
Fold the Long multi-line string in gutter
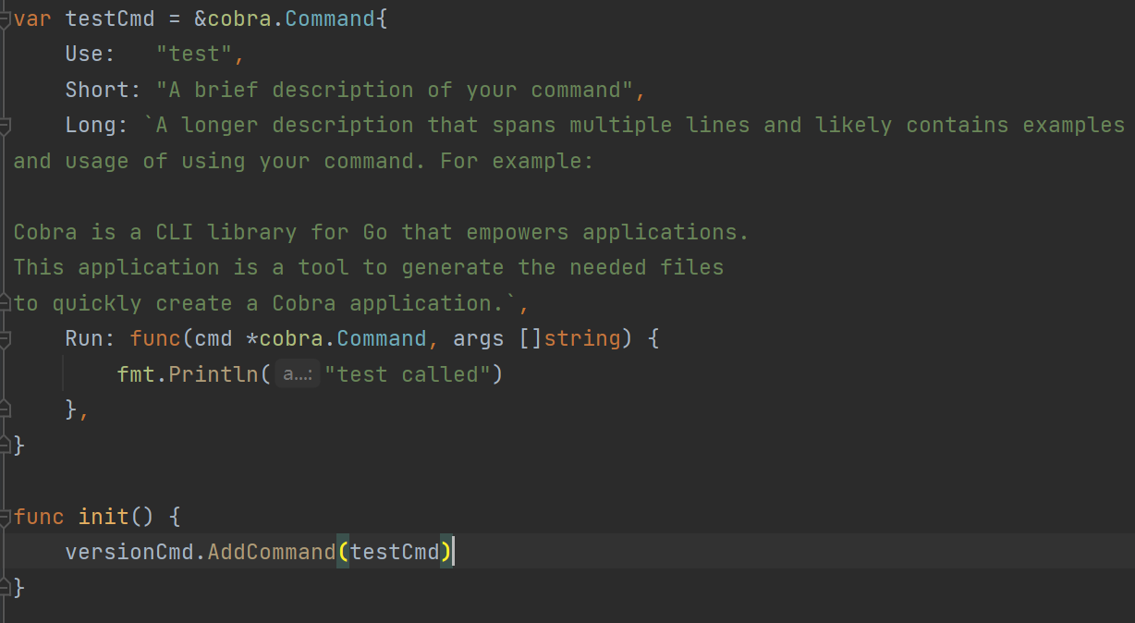[5, 126]
